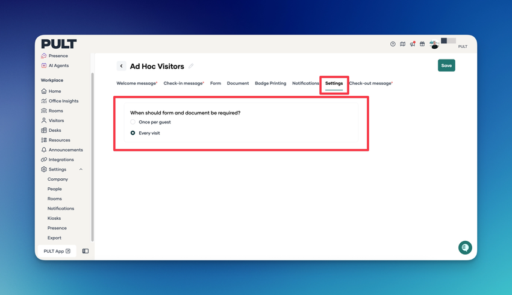512x295 pixels.
Task: Open Office Insights in the sidebar
Action: pos(63,101)
